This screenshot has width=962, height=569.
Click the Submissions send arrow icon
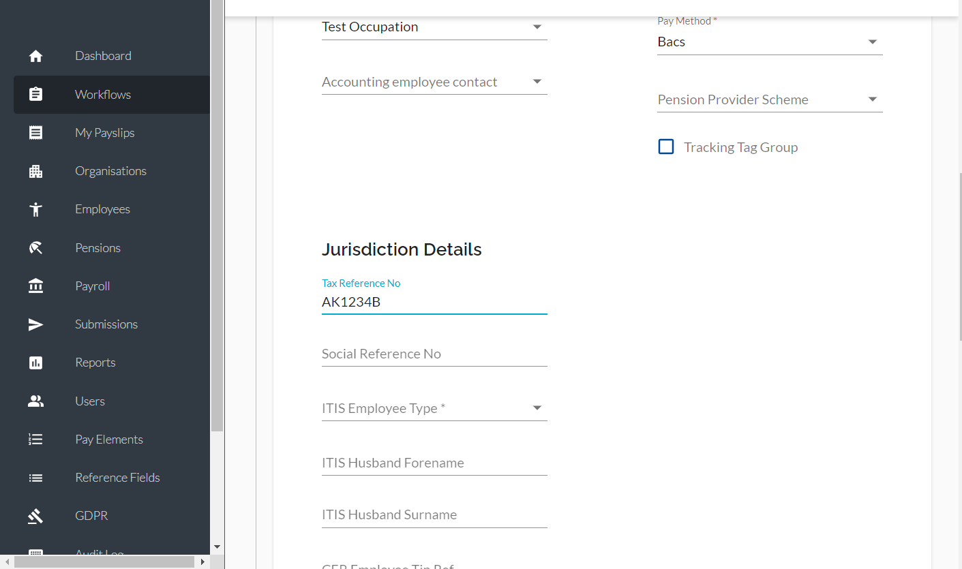(36, 324)
